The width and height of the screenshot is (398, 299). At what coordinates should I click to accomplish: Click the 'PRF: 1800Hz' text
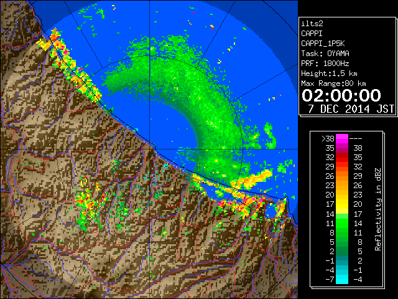coord(325,64)
